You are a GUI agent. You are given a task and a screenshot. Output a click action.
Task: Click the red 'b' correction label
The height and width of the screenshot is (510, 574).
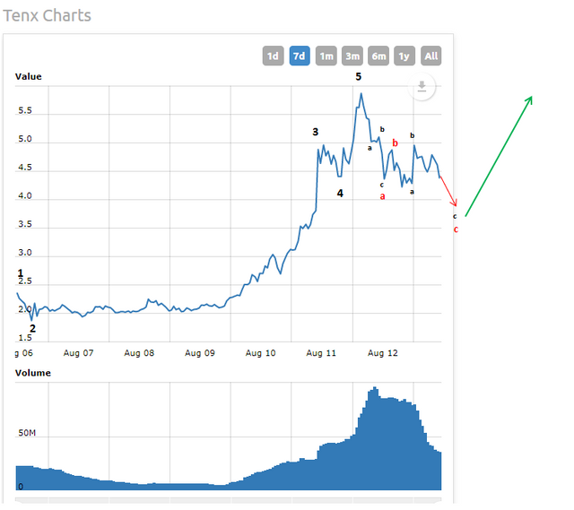point(394,143)
